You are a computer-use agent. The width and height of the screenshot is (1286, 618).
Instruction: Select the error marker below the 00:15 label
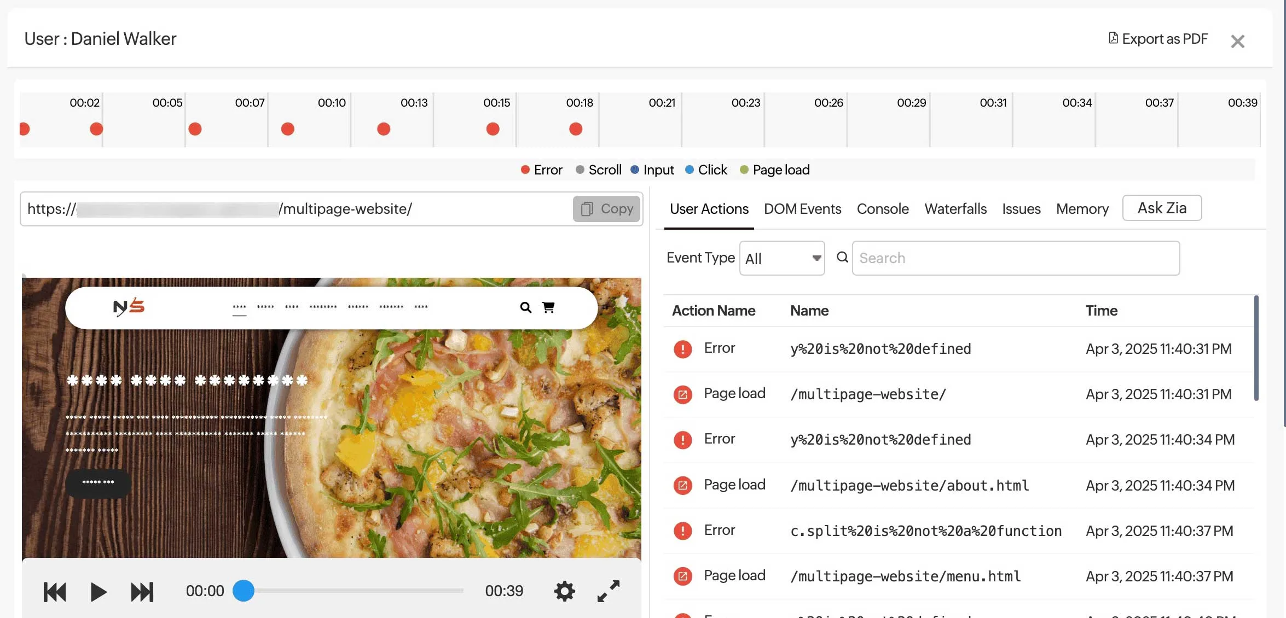(x=493, y=129)
